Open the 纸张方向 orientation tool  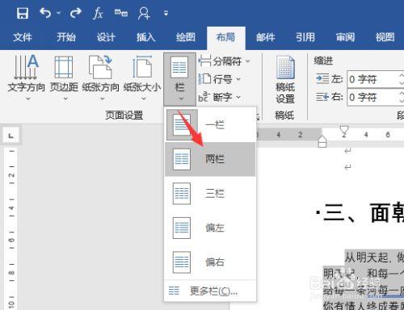101,77
